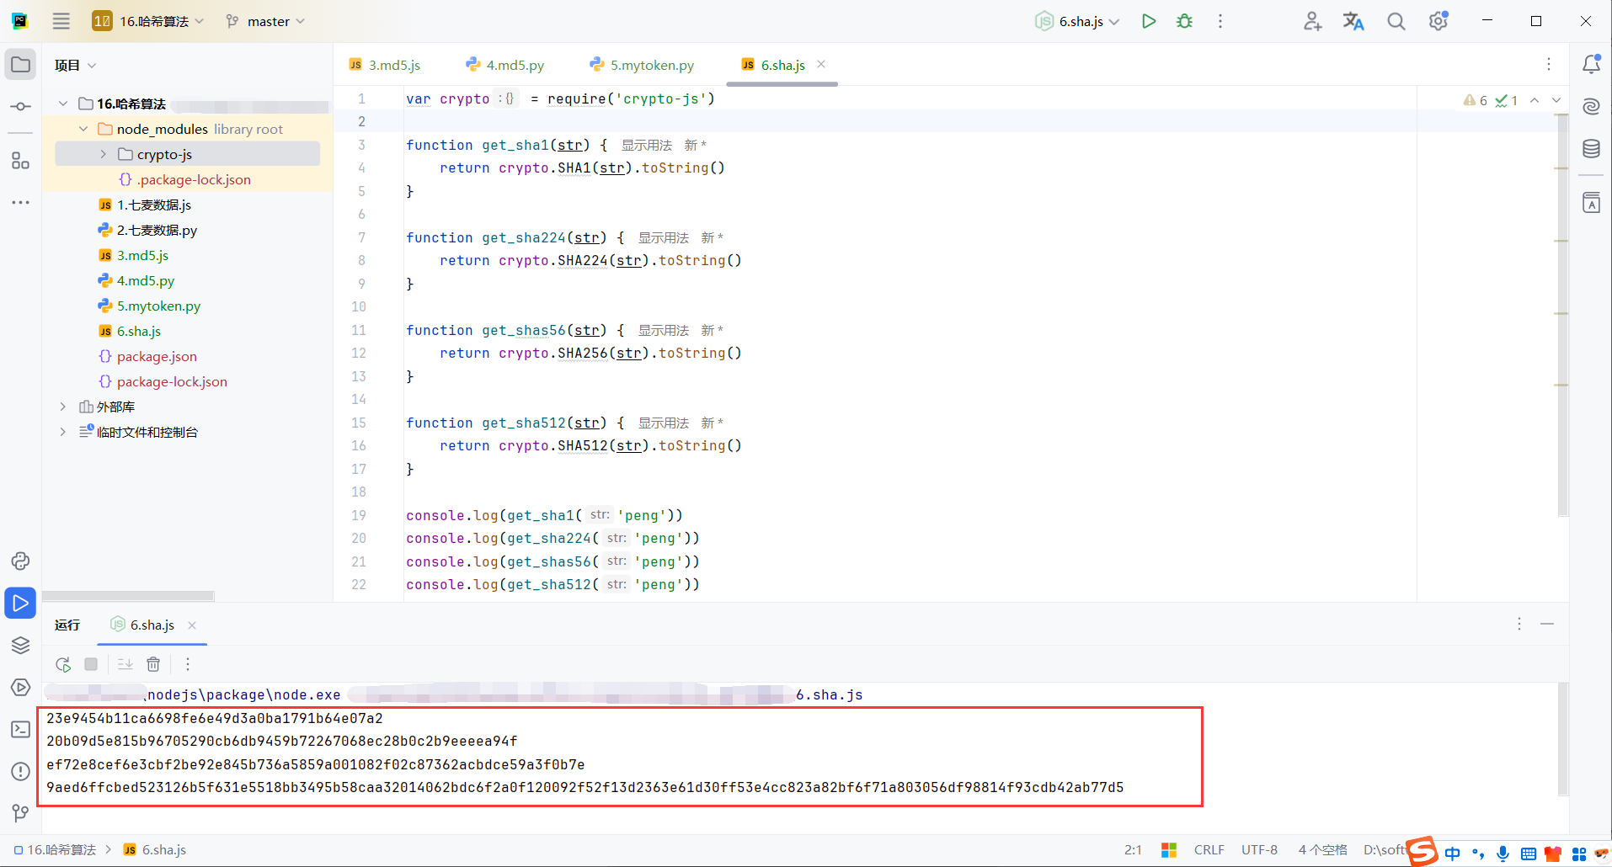Image resolution: width=1612 pixels, height=867 pixels.
Task: Open the Database tool window
Action: pyautogui.click(x=1591, y=149)
